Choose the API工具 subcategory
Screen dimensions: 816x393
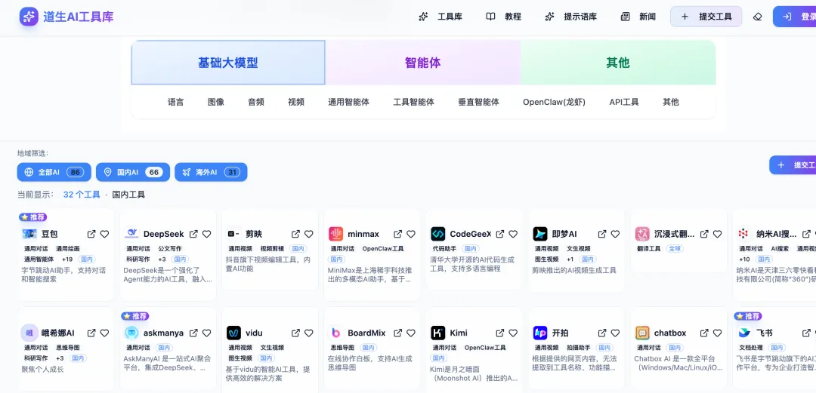[x=624, y=102]
